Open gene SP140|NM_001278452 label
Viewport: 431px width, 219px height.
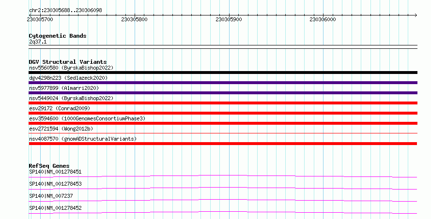coord(55,208)
